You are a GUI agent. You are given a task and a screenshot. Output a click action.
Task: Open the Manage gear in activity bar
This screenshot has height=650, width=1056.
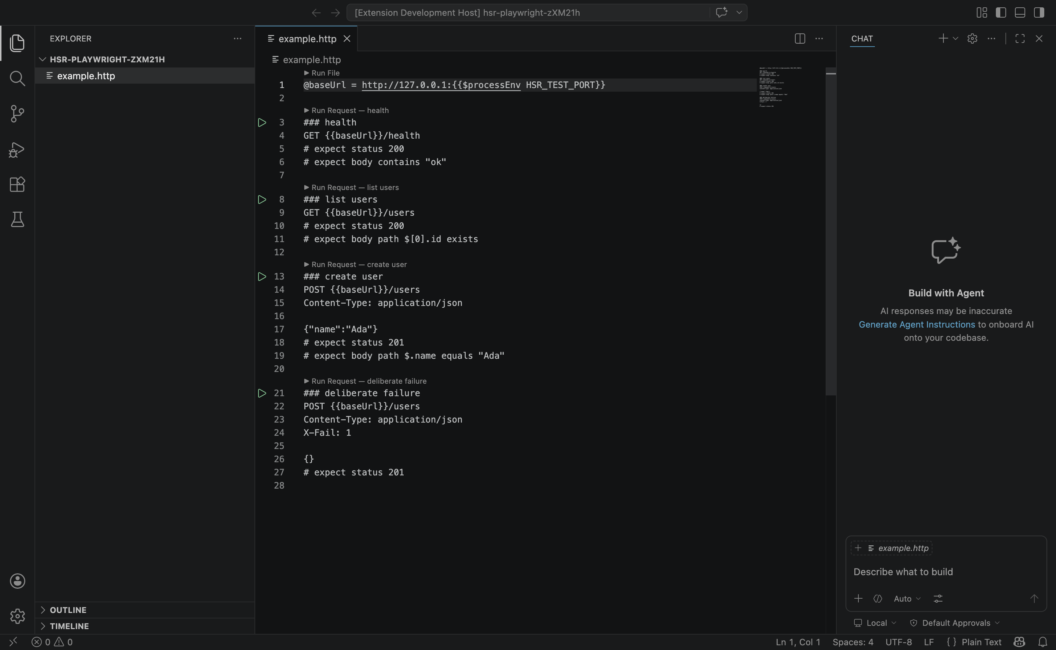coord(17,616)
